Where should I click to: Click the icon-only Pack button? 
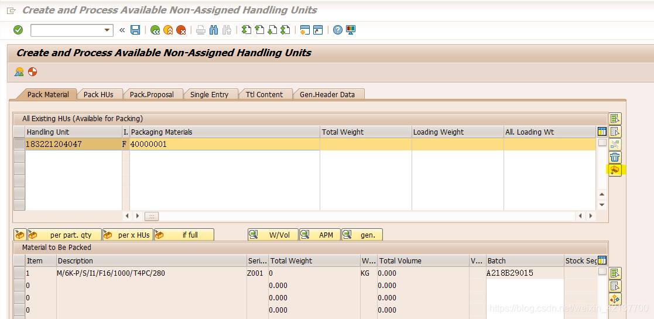19,235
